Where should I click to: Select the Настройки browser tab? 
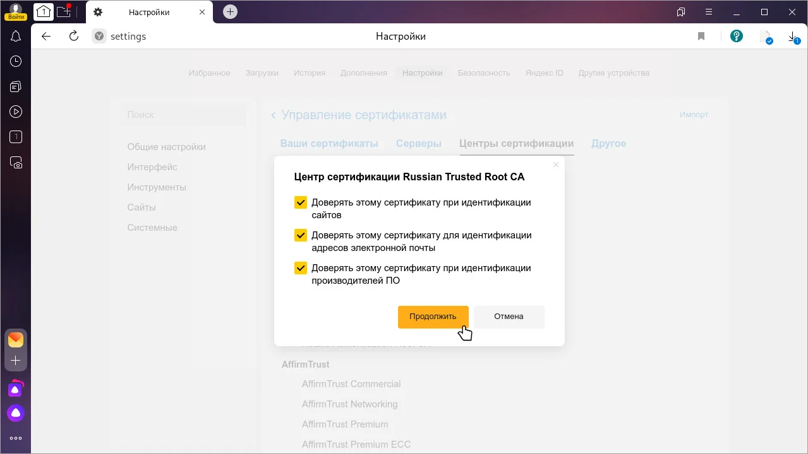point(149,12)
